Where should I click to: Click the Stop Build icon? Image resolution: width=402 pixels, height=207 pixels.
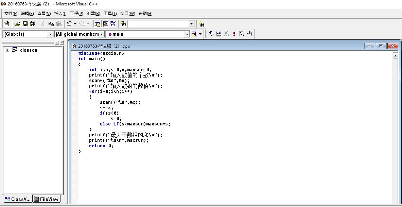pos(226,34)
